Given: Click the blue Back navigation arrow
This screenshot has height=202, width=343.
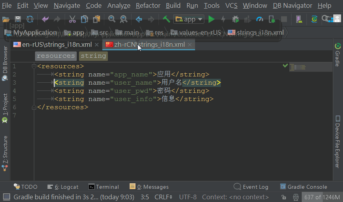Looking at the screenshot, I should [139, 19].
